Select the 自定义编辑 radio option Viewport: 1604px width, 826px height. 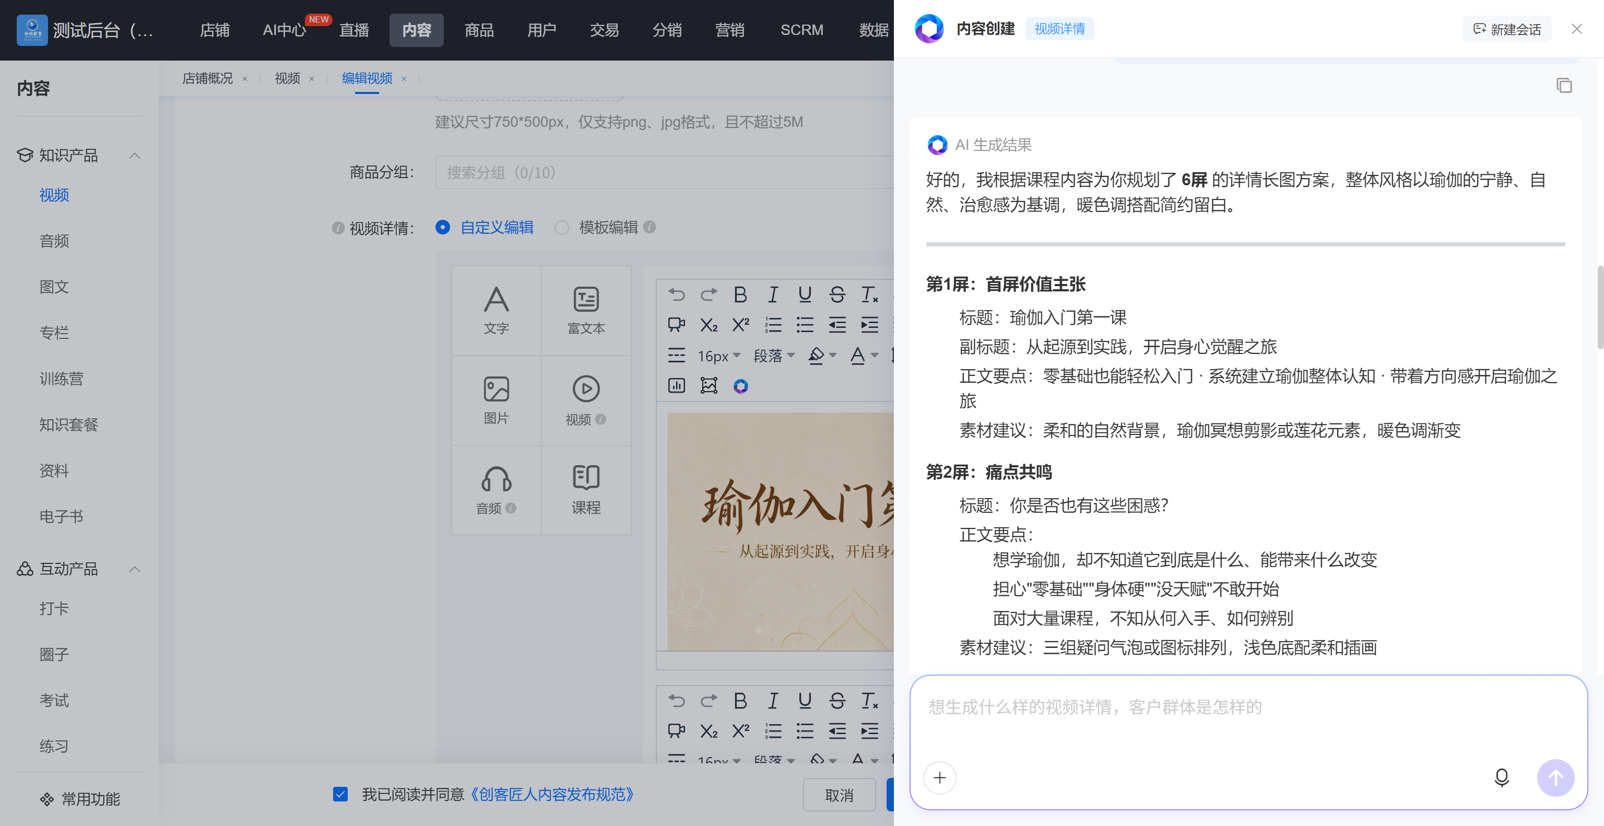click(x=443, y=227)
